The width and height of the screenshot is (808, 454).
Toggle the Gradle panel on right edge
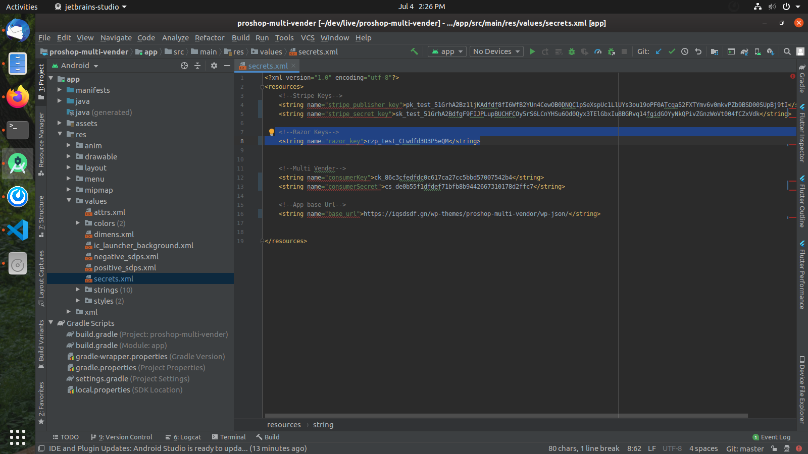coord(802,78)
